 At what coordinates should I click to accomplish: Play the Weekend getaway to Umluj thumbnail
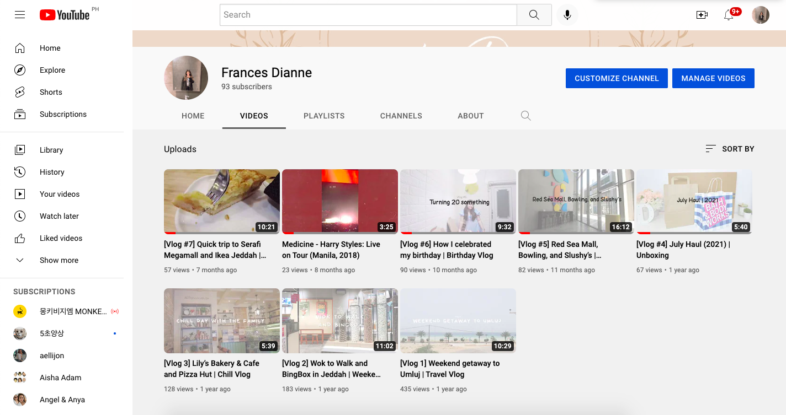(458, 321)
